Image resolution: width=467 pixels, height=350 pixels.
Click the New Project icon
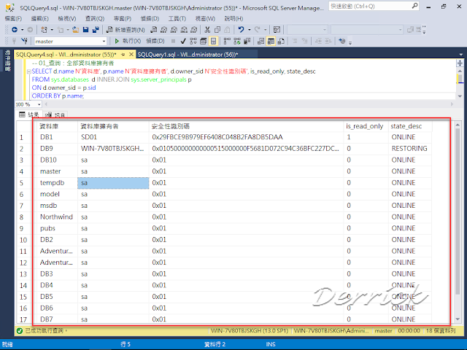pyautogui.click(x=44, y=29)
